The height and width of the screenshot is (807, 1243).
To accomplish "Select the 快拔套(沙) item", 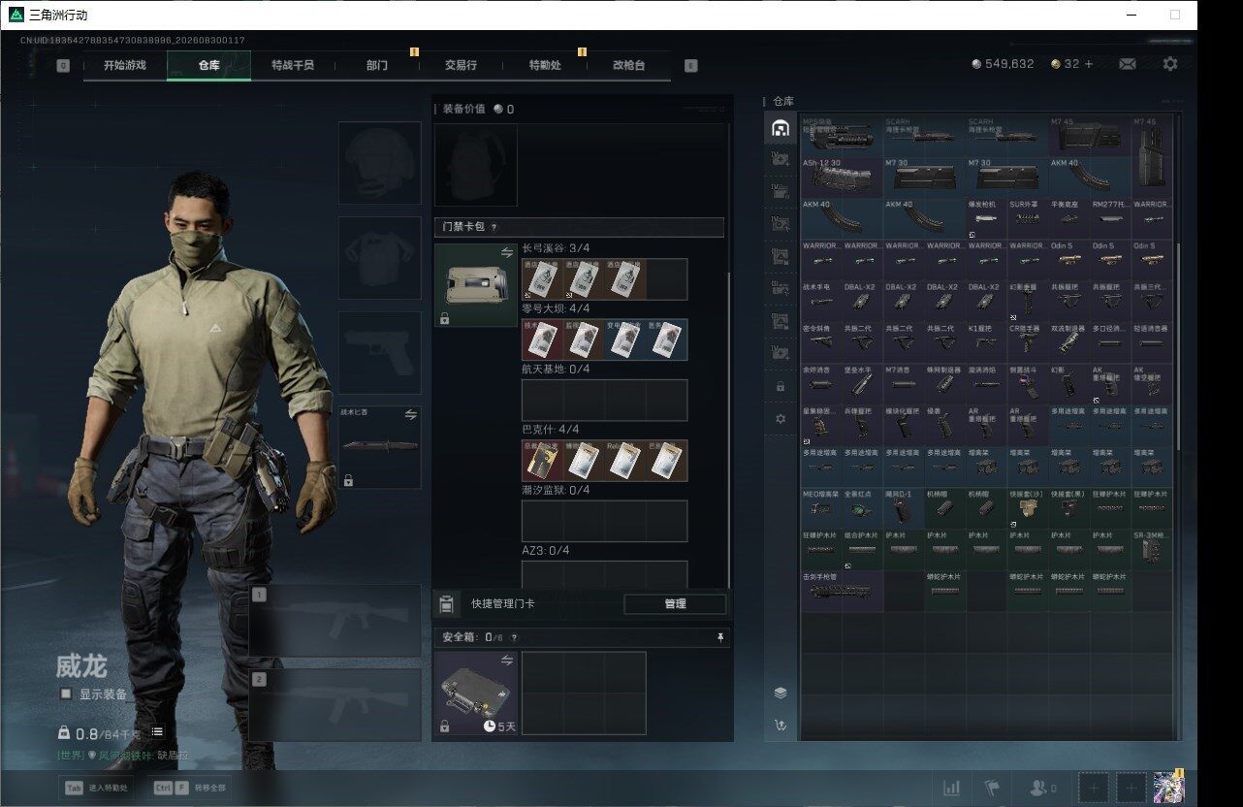I will click(1028, 508).
